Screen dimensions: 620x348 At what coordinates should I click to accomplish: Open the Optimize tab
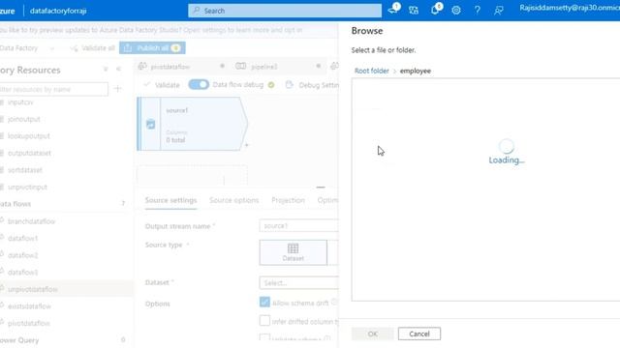click(x=327, y=200)
